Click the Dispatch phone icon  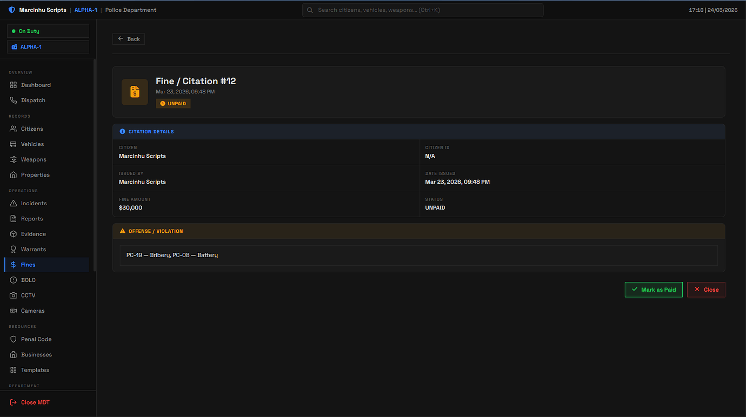pyautogui.click(x=14, y=100)
